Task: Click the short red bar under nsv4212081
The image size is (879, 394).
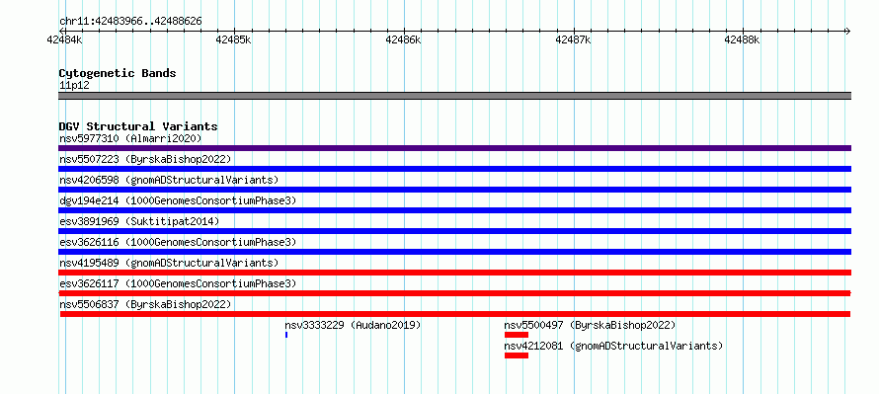Action: tap(517, 355)
